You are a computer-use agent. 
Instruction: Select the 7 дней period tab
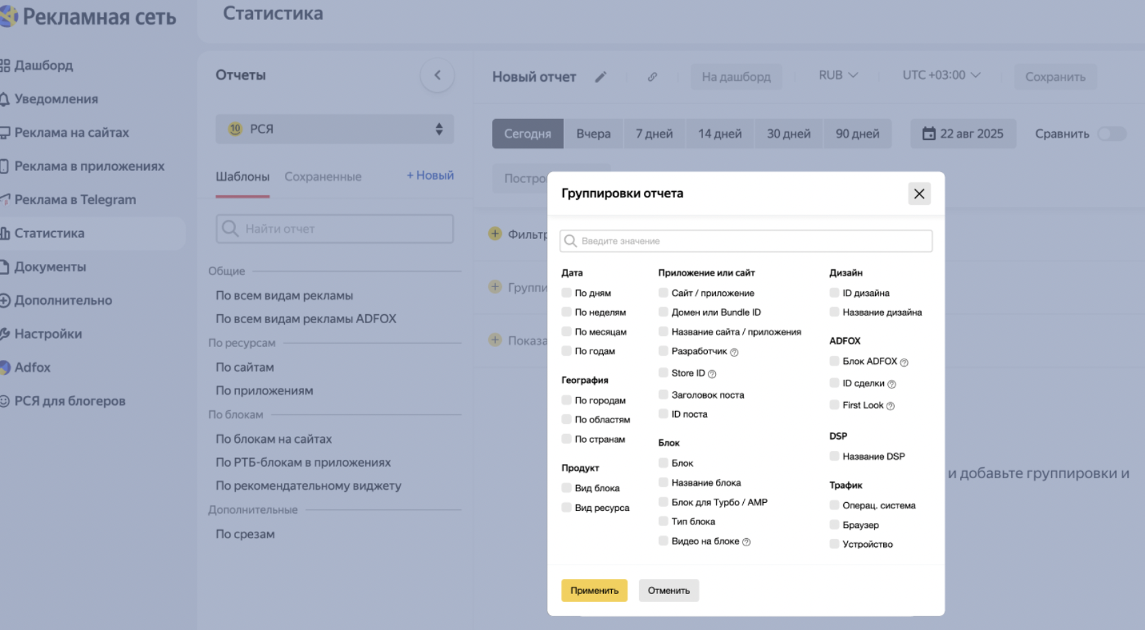[x=654, y=134]
